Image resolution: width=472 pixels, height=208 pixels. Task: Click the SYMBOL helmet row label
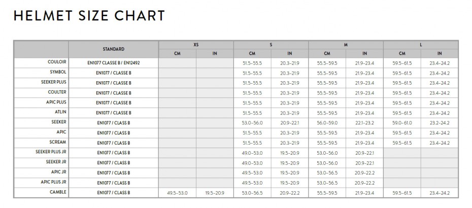tap(58, 72)
